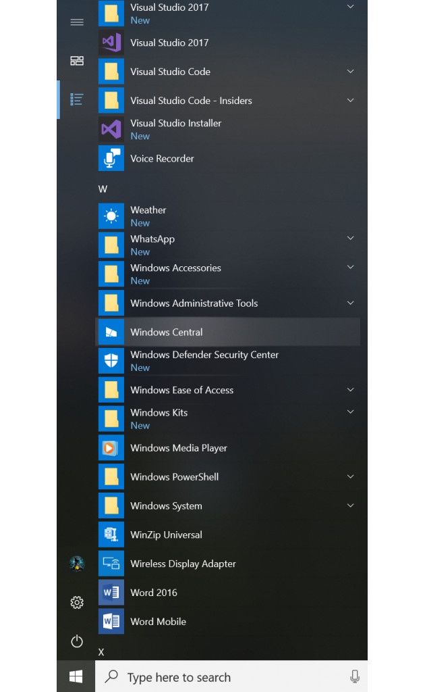Open the hamburger menu icon

tap(77, 22)
